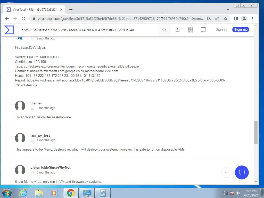
Task: Click iam_py_test's avatar image
Action: click(x=20, y=138)
